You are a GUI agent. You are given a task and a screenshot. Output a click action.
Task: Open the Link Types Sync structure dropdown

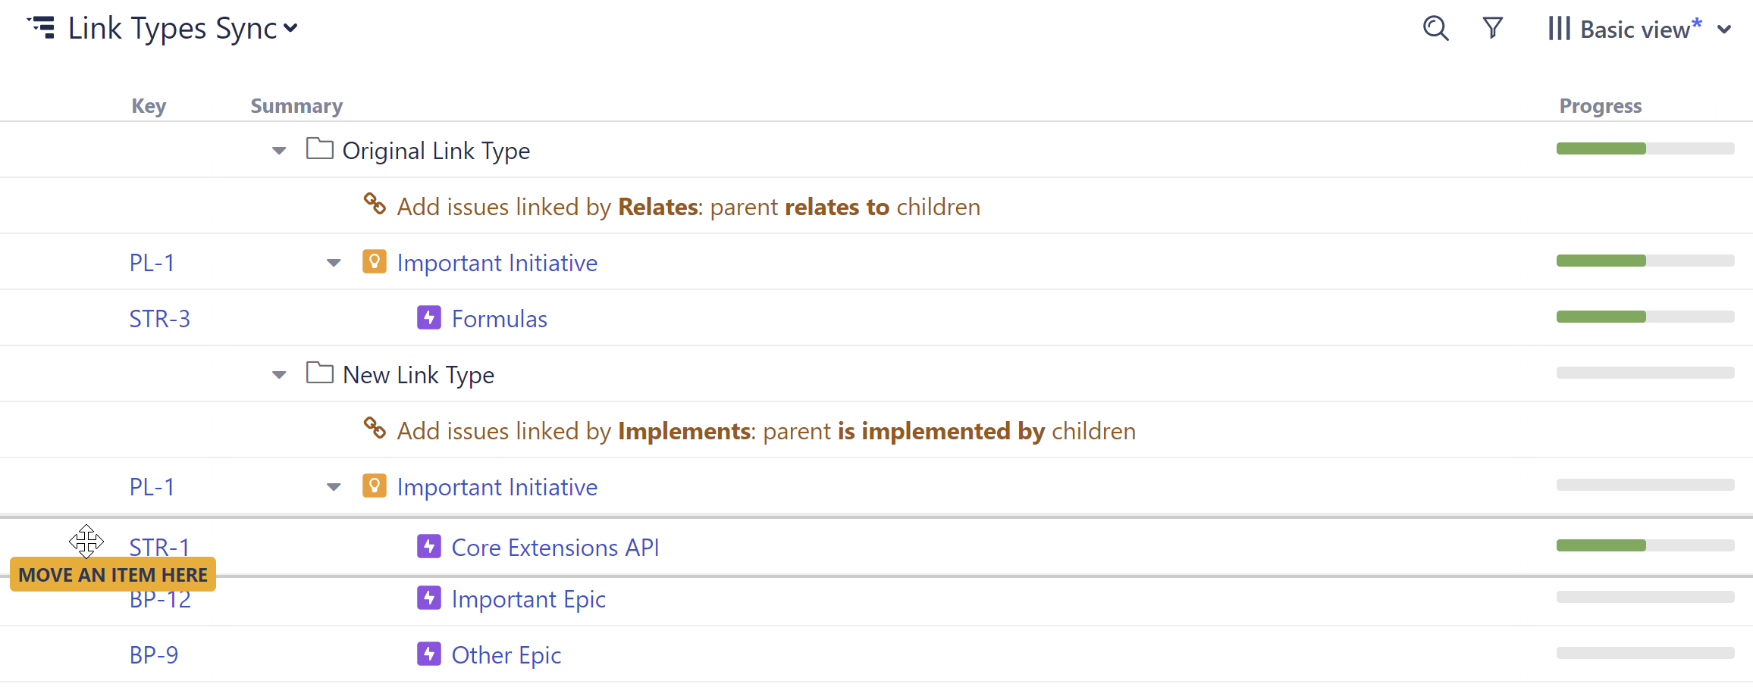click(290, 29)
